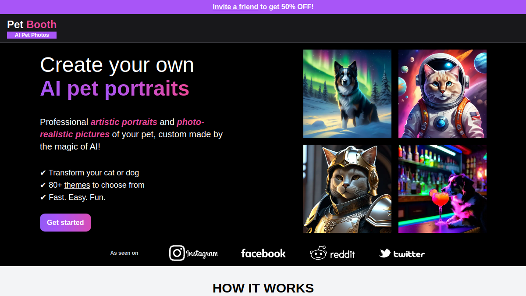Click the HOW IT WORKS heading
526x296 pixels.
point(263,288)
